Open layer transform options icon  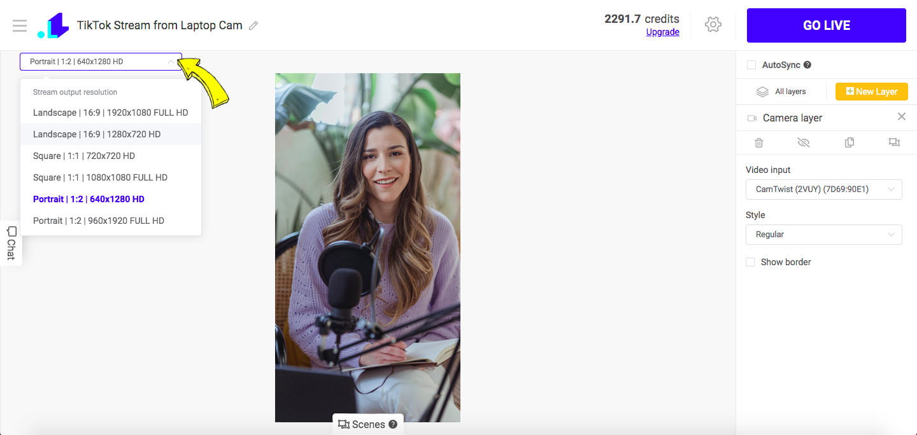click(x=894, y=142)
